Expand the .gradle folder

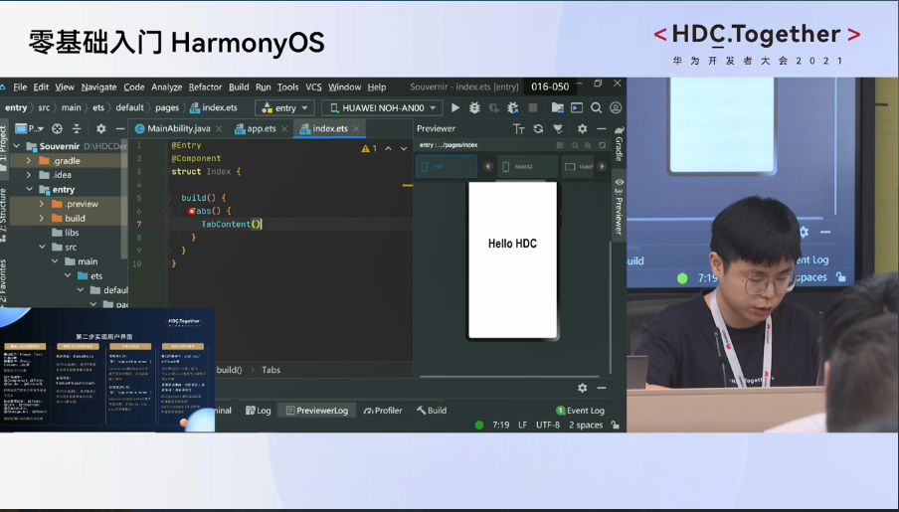[x=29, y=160]
